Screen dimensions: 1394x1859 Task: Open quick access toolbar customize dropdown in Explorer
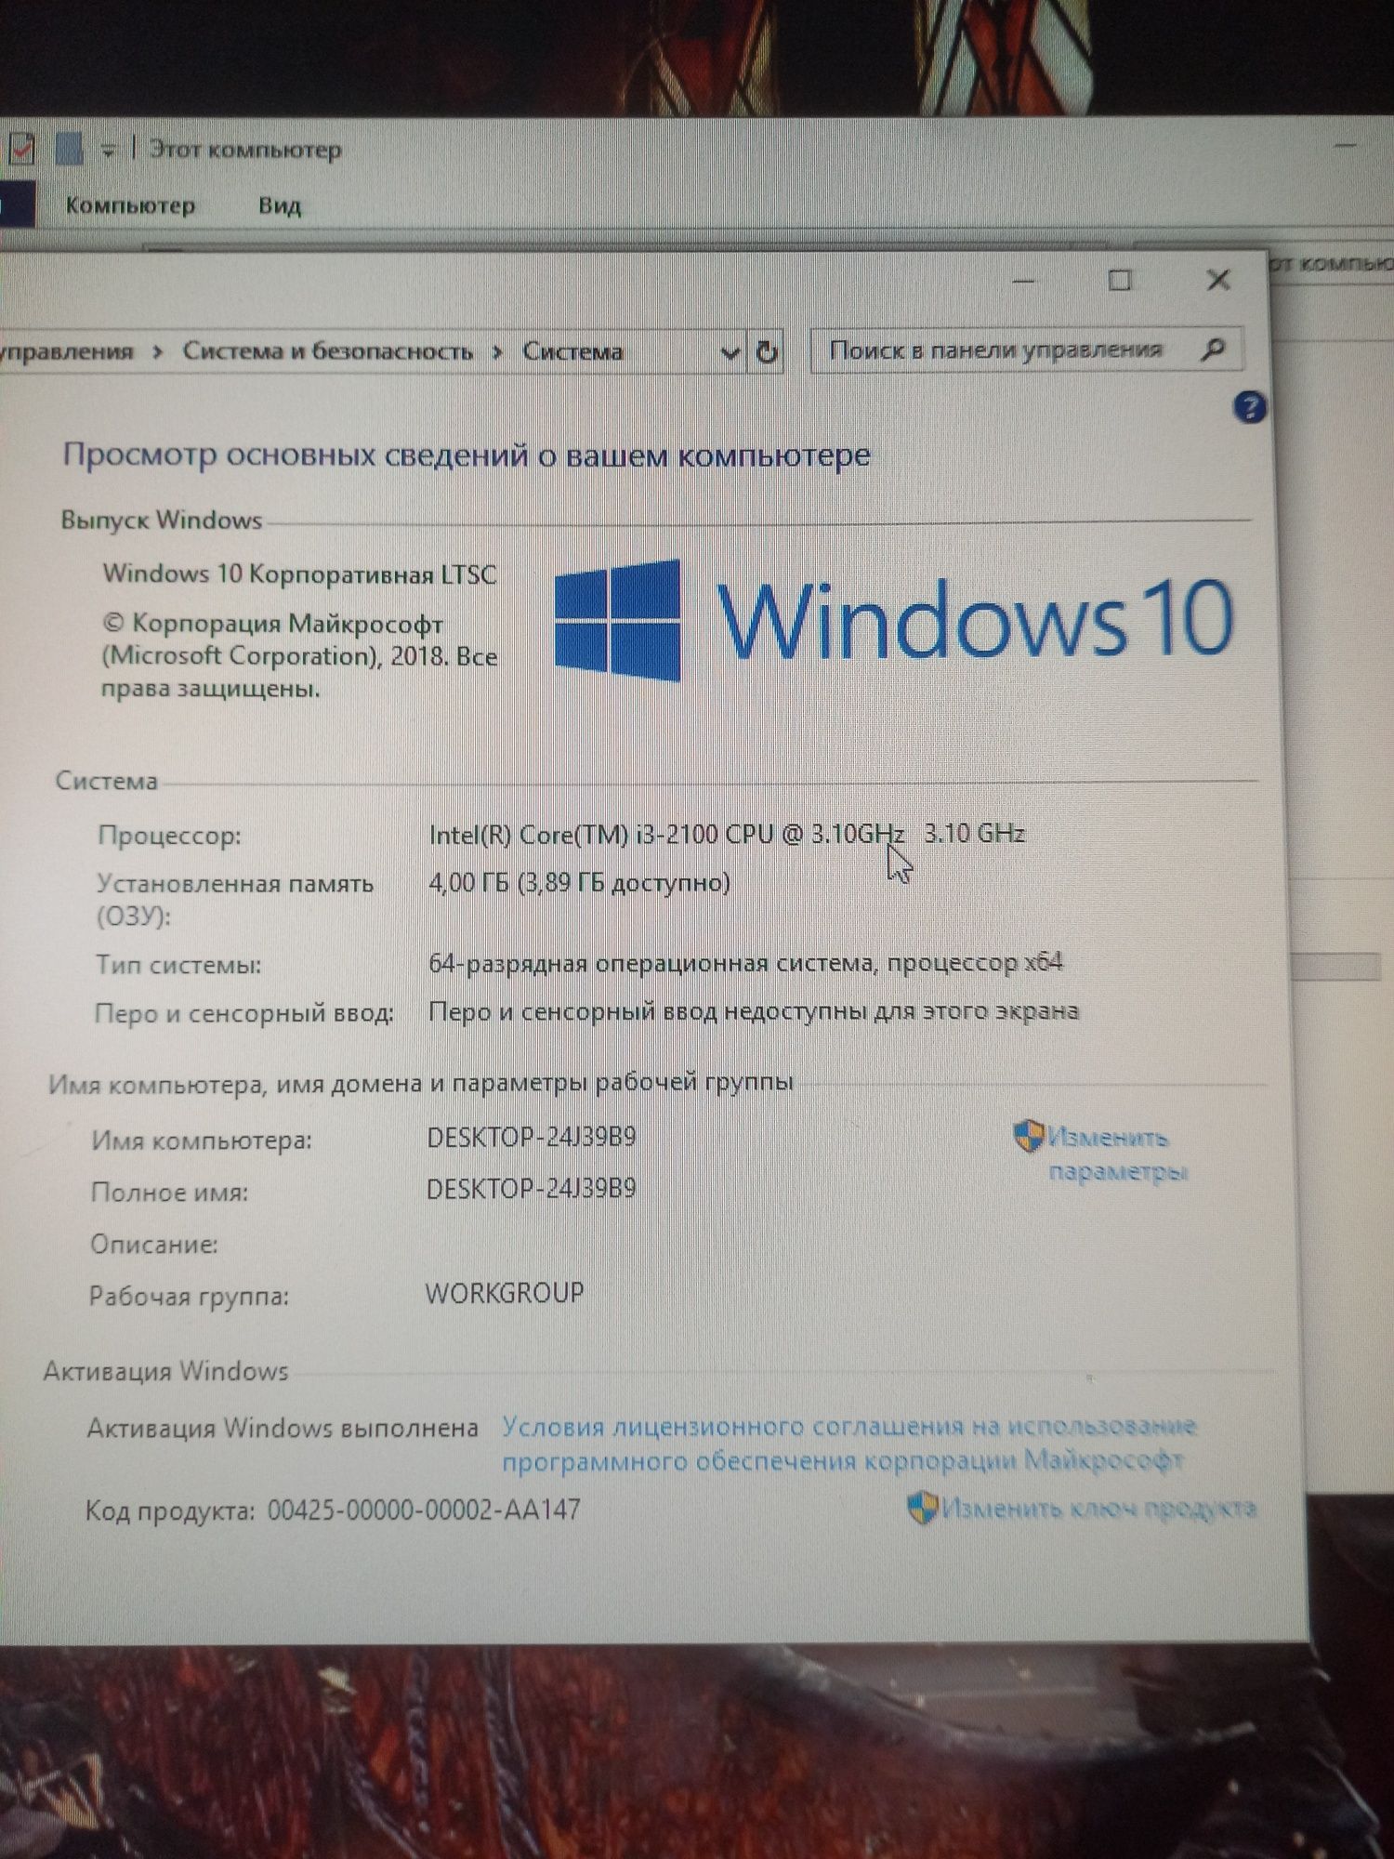[x=108, y=150]
